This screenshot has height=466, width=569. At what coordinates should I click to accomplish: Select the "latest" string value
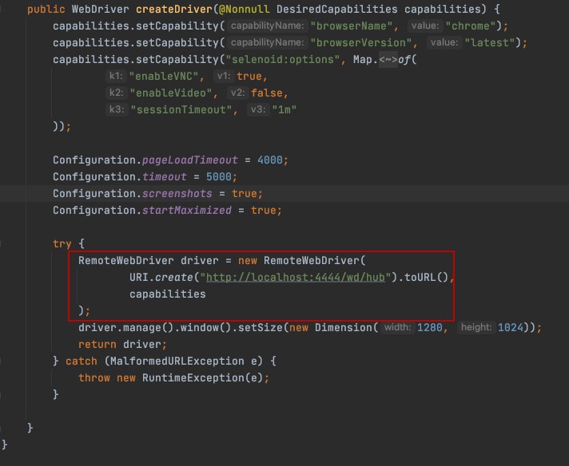click(490, 43)
